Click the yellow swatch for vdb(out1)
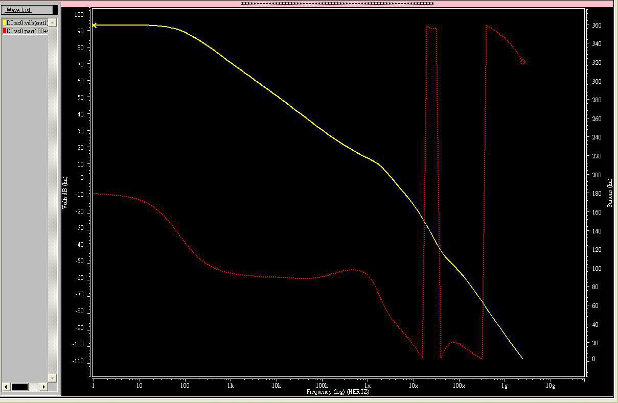This screenshot has width=618, height=403. point(5,23)
